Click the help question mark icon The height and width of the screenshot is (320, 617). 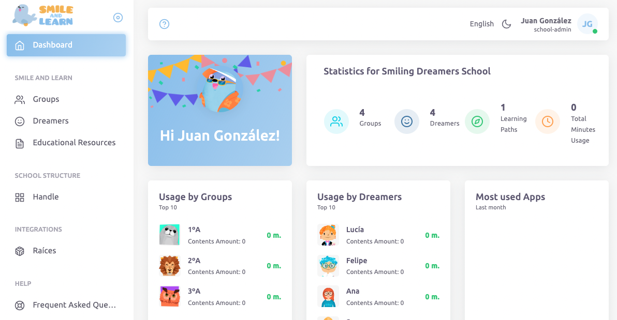pyautogui.click(x=164, y=24)
